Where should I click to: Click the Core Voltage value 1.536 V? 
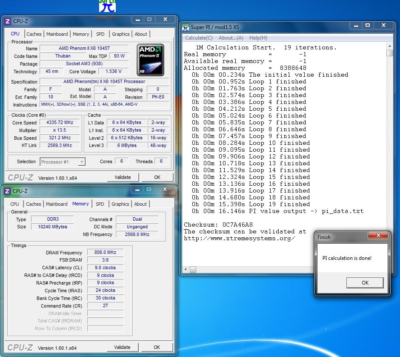[114, 71]
